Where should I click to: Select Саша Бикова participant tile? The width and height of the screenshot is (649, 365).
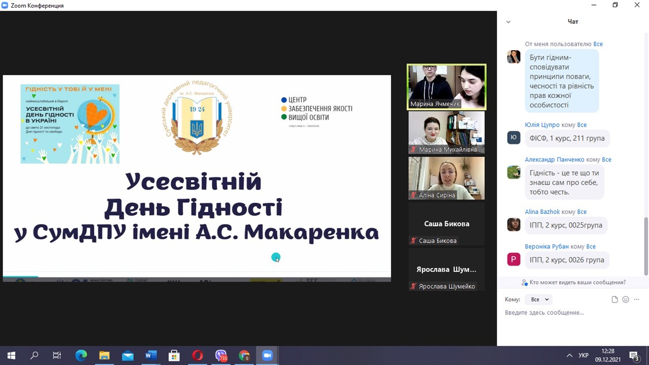[447, 224]
